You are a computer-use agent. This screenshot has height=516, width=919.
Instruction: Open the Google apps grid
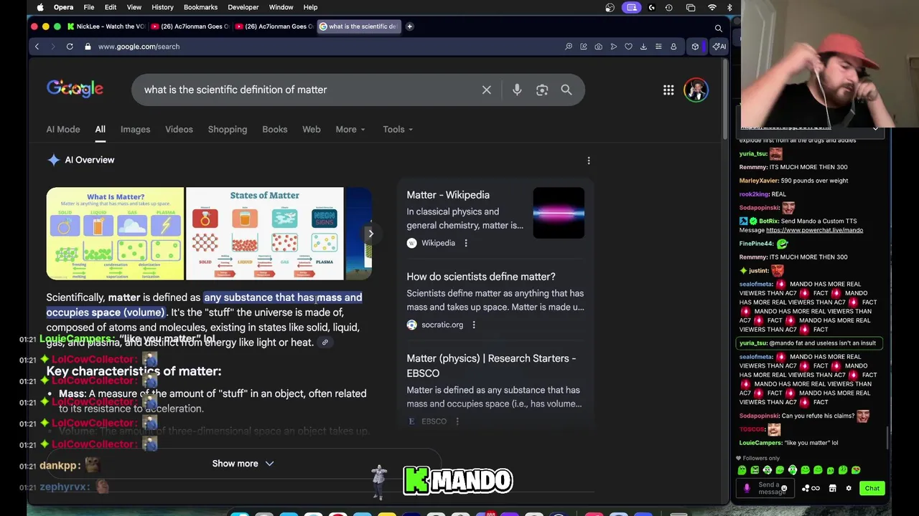pyautogui.click(x=668, y=90)
